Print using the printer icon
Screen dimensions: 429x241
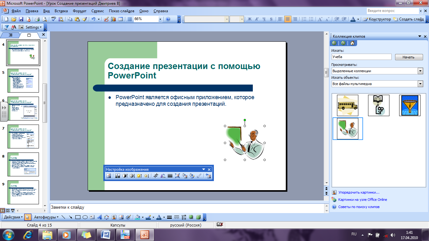point(37,19)
